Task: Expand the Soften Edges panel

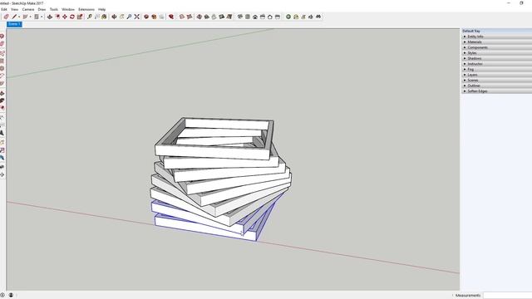Action: [496, 91]
